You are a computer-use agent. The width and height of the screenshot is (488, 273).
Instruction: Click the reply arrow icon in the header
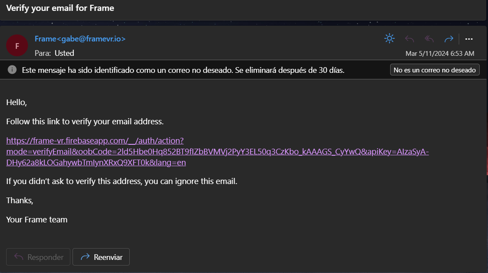point(409,39)
